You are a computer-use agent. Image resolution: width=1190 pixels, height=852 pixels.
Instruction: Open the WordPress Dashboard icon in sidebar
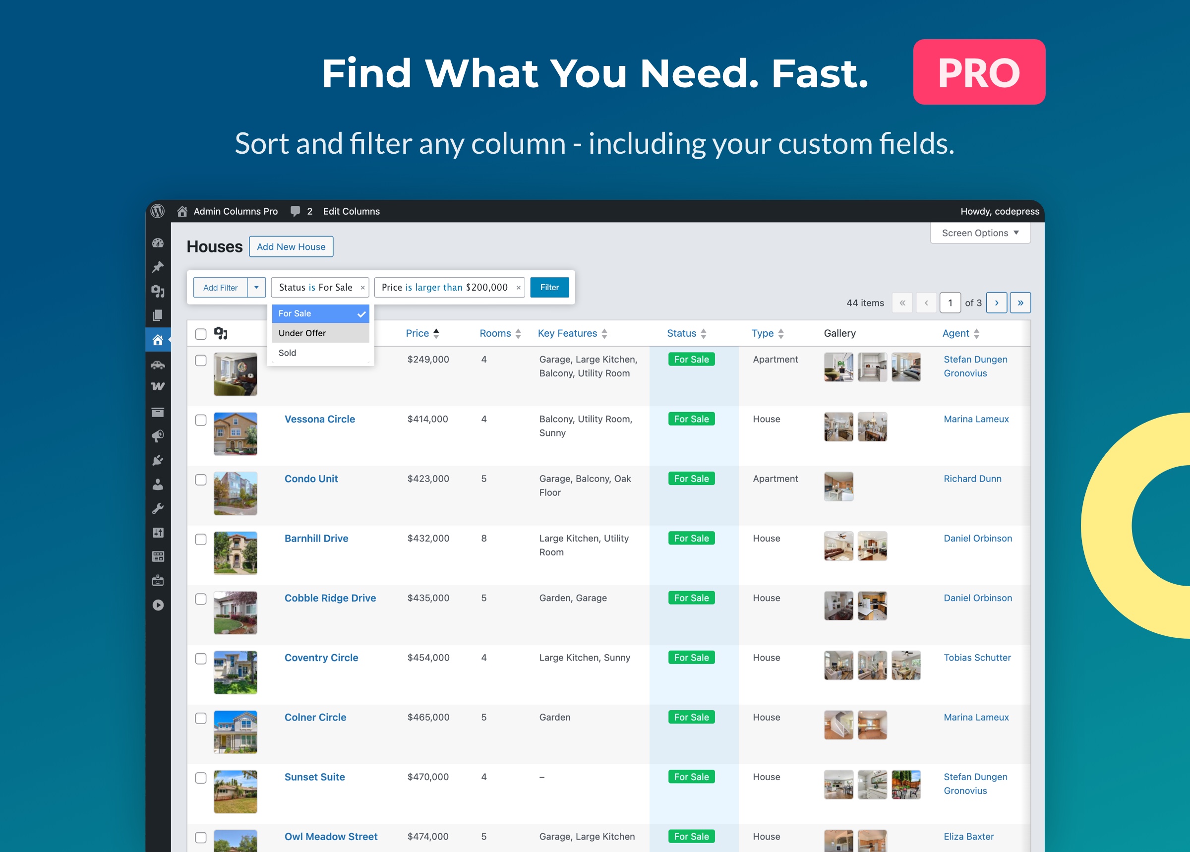point(158,244)
